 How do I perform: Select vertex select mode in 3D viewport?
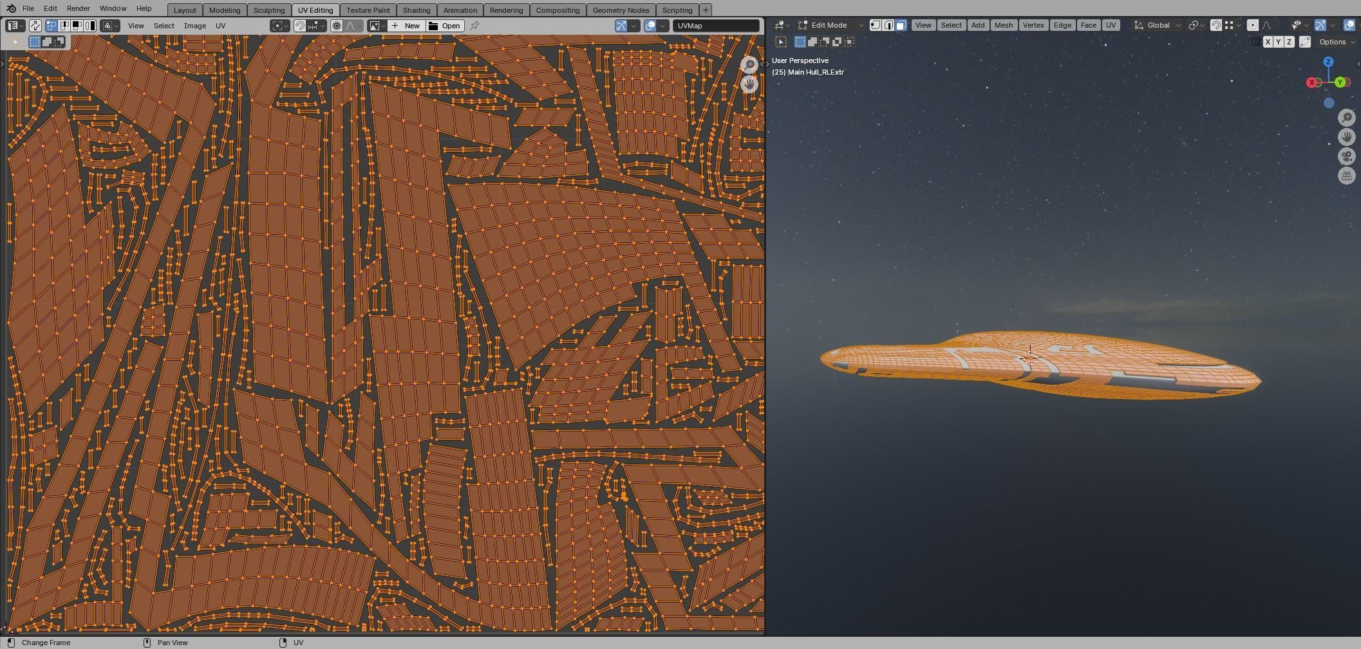pos(876,25)
